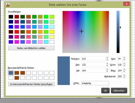Pick the pure red swatch in Grundfarben

[17, 32]
